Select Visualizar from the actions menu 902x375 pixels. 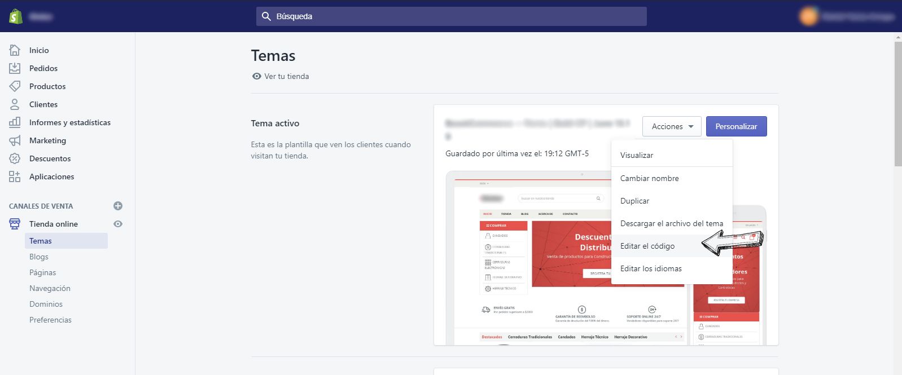672,155
